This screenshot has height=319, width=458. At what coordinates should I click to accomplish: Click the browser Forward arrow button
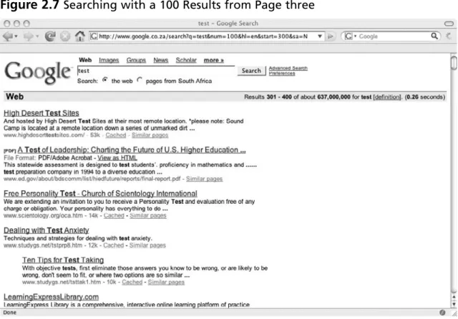(x=29, y=36)
